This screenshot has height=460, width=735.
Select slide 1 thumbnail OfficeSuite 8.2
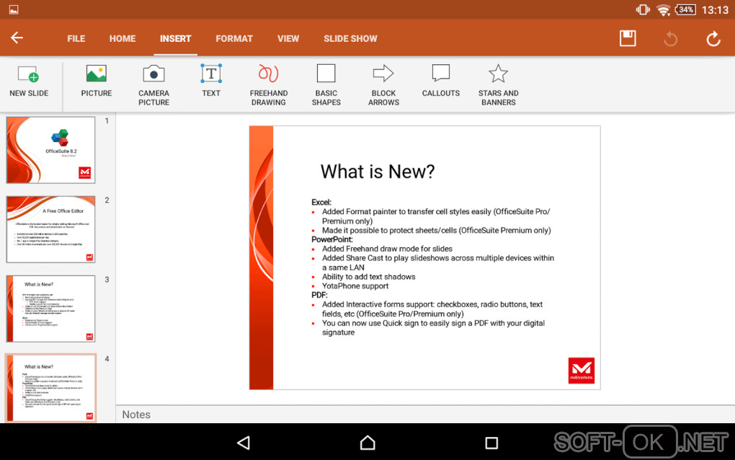coord(50,150)
